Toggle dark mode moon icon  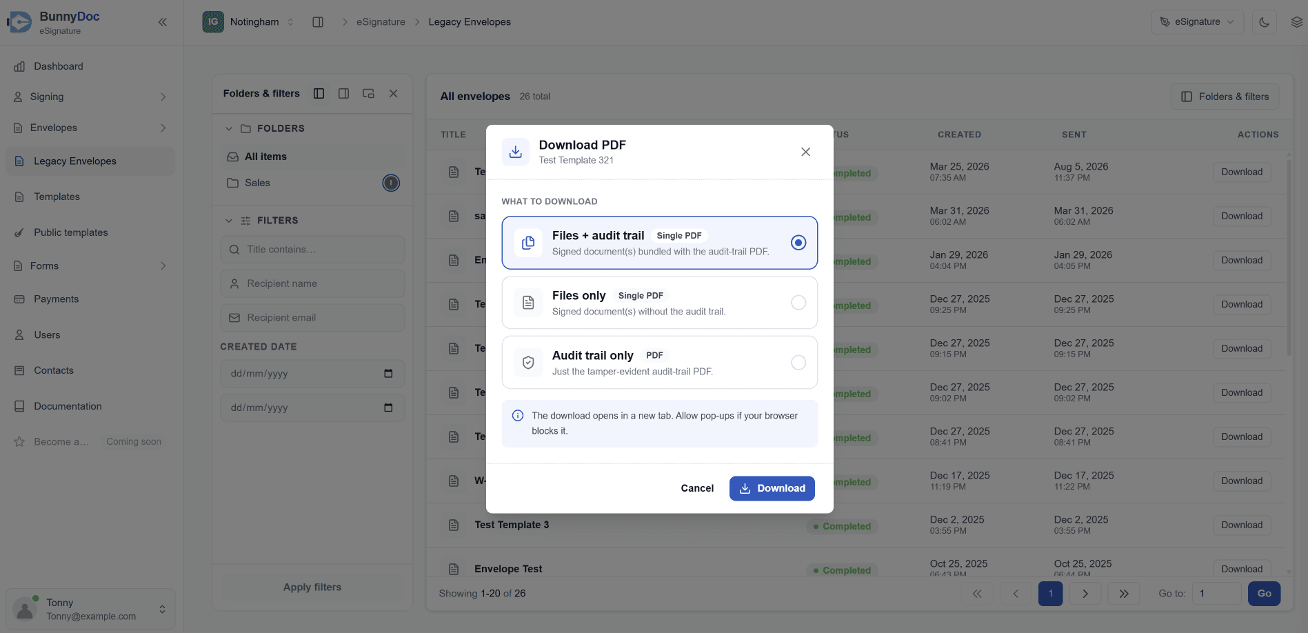[x=1265, y=22]
